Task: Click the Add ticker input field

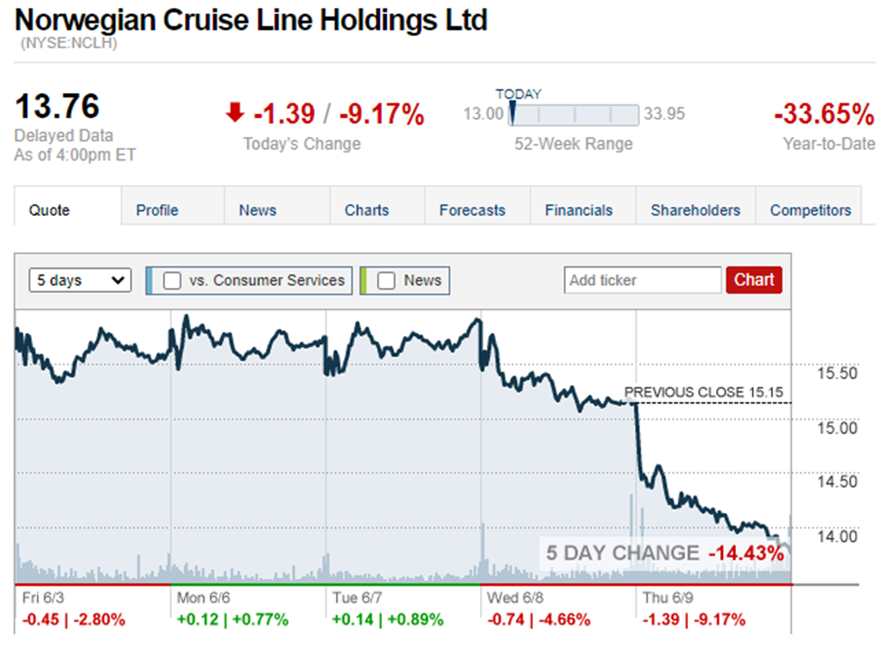Action: tap(642, 281)
